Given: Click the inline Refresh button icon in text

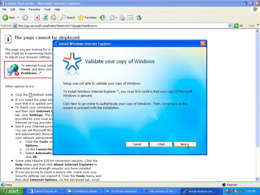Looking at the screenshot, I should 30,95.
